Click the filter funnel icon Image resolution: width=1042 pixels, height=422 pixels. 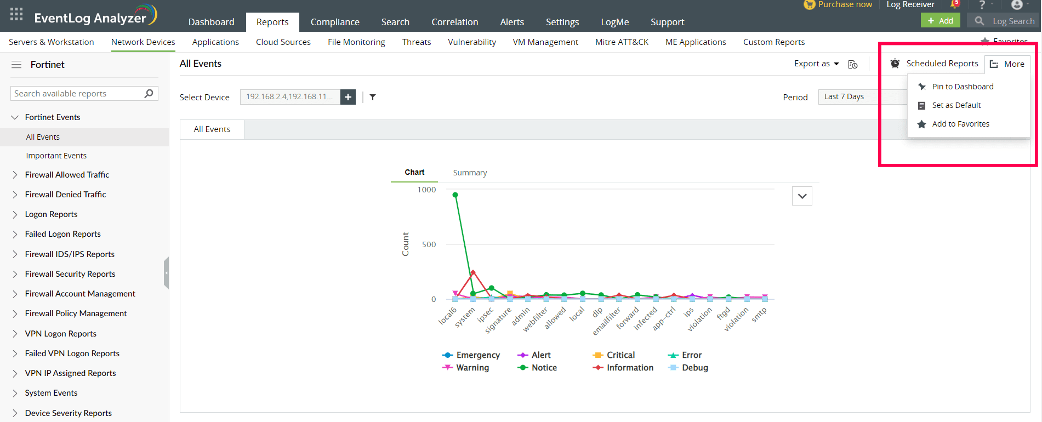click(x=373, y=97)
